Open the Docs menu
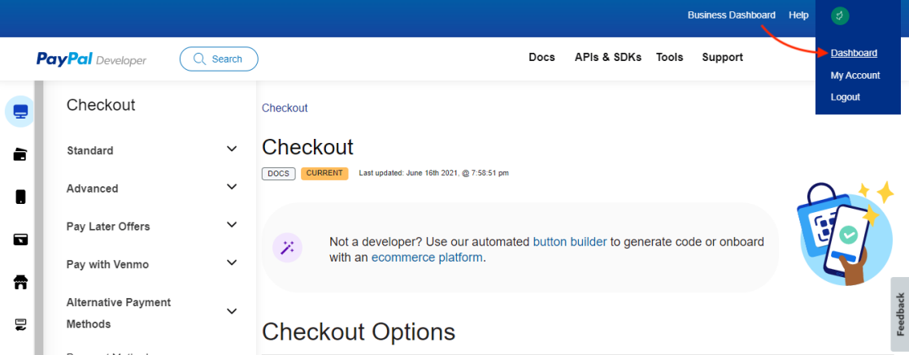The height and width of the screenshot is (355, 909). pyautogui.click(x=541, y=58)
